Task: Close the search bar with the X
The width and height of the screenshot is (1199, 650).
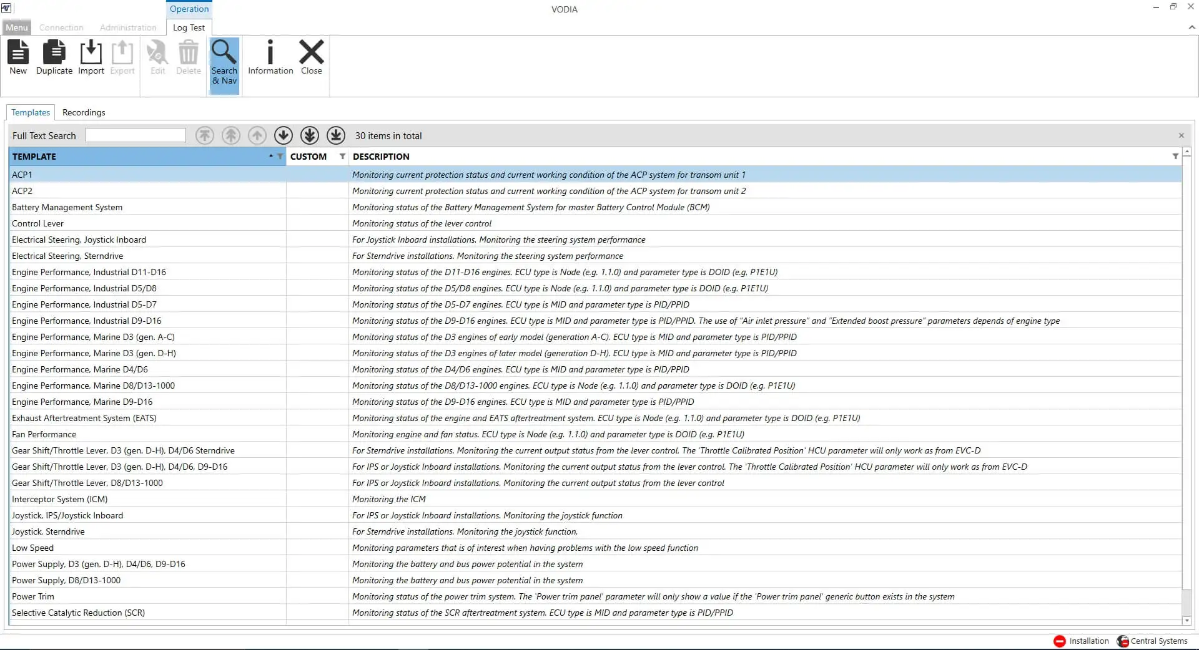Action: pos(1181,135)
